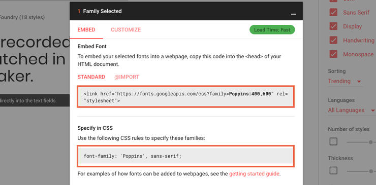
Task: Open the All Languages dropdown
Action: pos(351,110)
